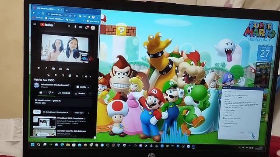Reload the YouTube page in Chrome

point(43,14)
